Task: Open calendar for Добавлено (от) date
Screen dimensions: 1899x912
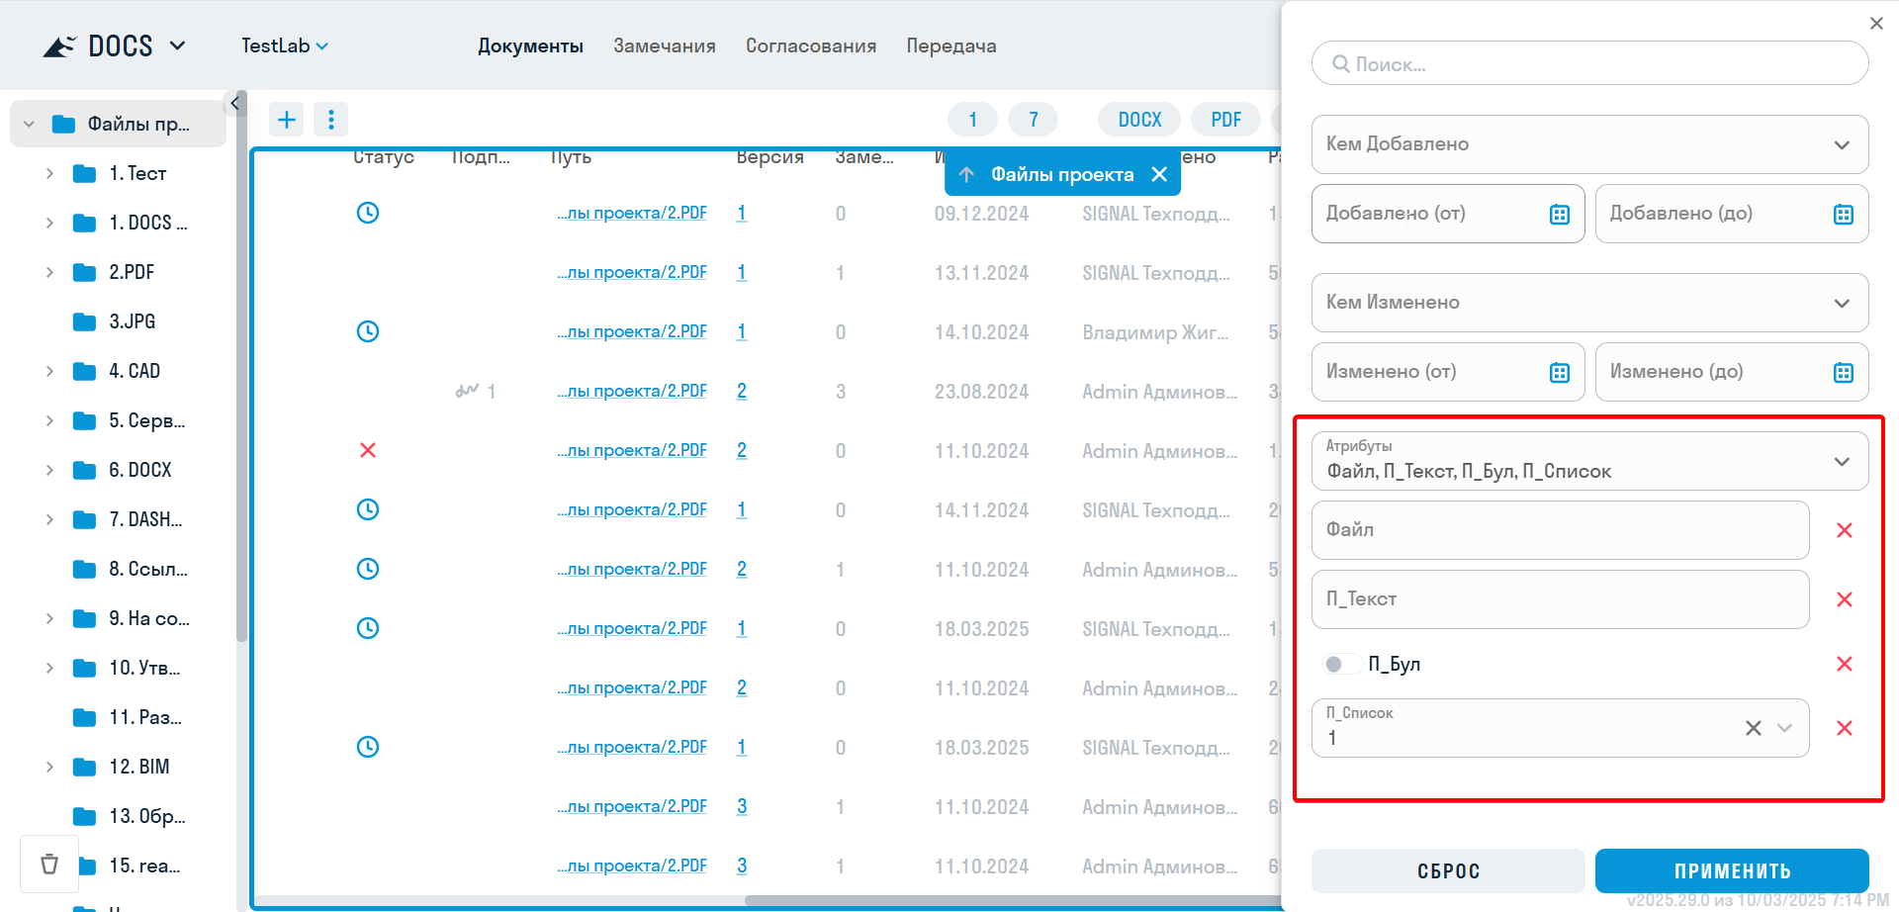Action: (1559, 214)
